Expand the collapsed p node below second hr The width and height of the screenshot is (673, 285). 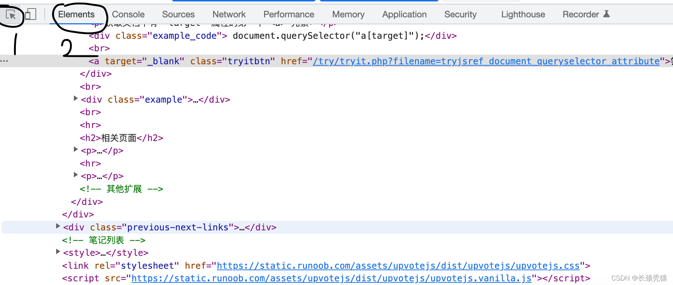pos(75,175)
